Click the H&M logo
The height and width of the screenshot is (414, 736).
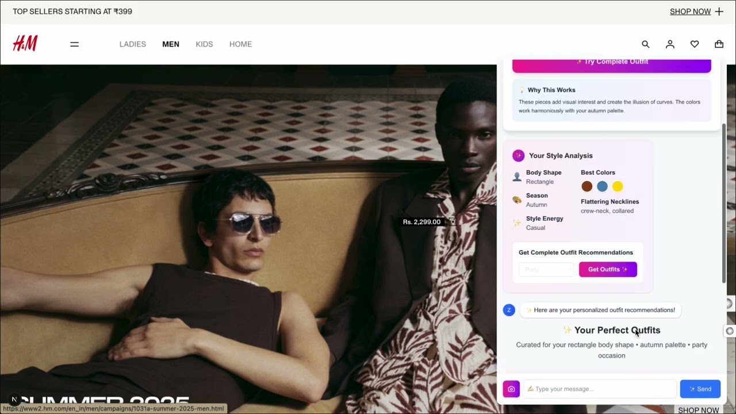pyautogui.click(x=25, y=44)
